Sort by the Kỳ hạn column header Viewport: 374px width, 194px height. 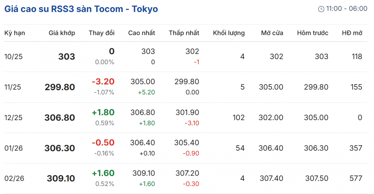click(15, 33)
